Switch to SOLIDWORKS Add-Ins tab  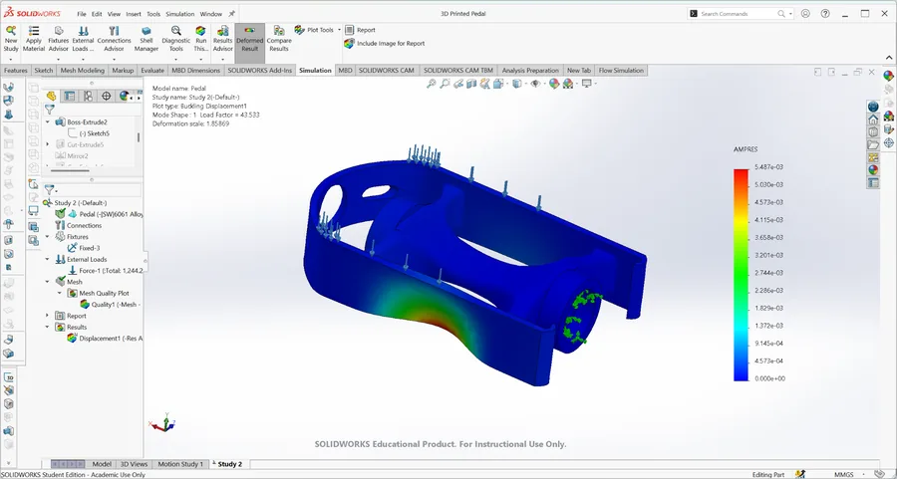click(x=260, y=71)
